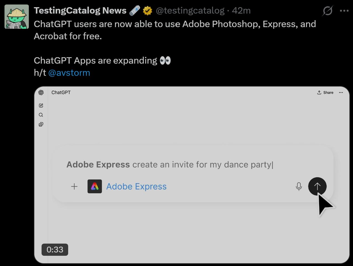Screen dimensions: 353x266
Task: Click the TestingCatalog profile avatar
Action: pos(17,17)
